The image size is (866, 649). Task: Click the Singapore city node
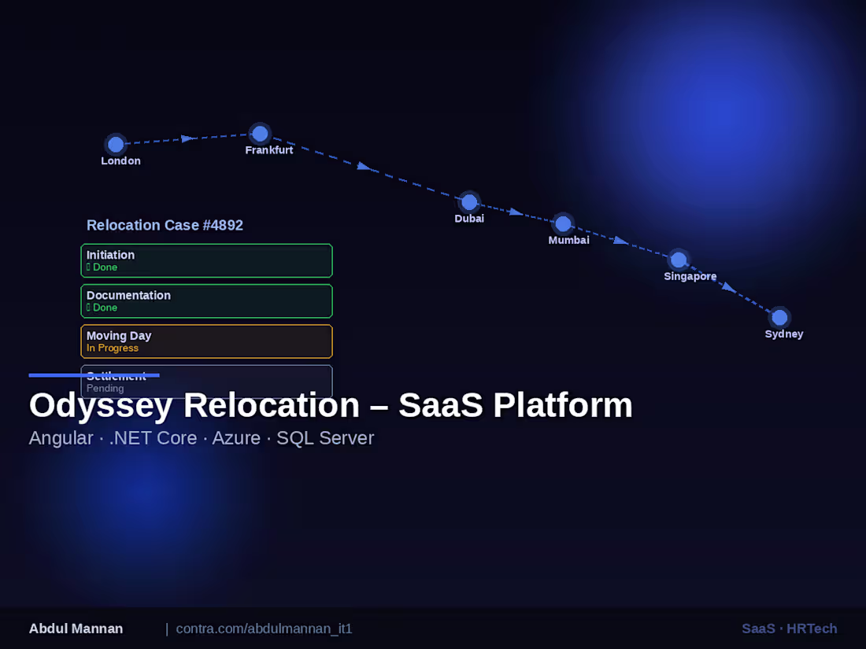[x=678, y=260]
